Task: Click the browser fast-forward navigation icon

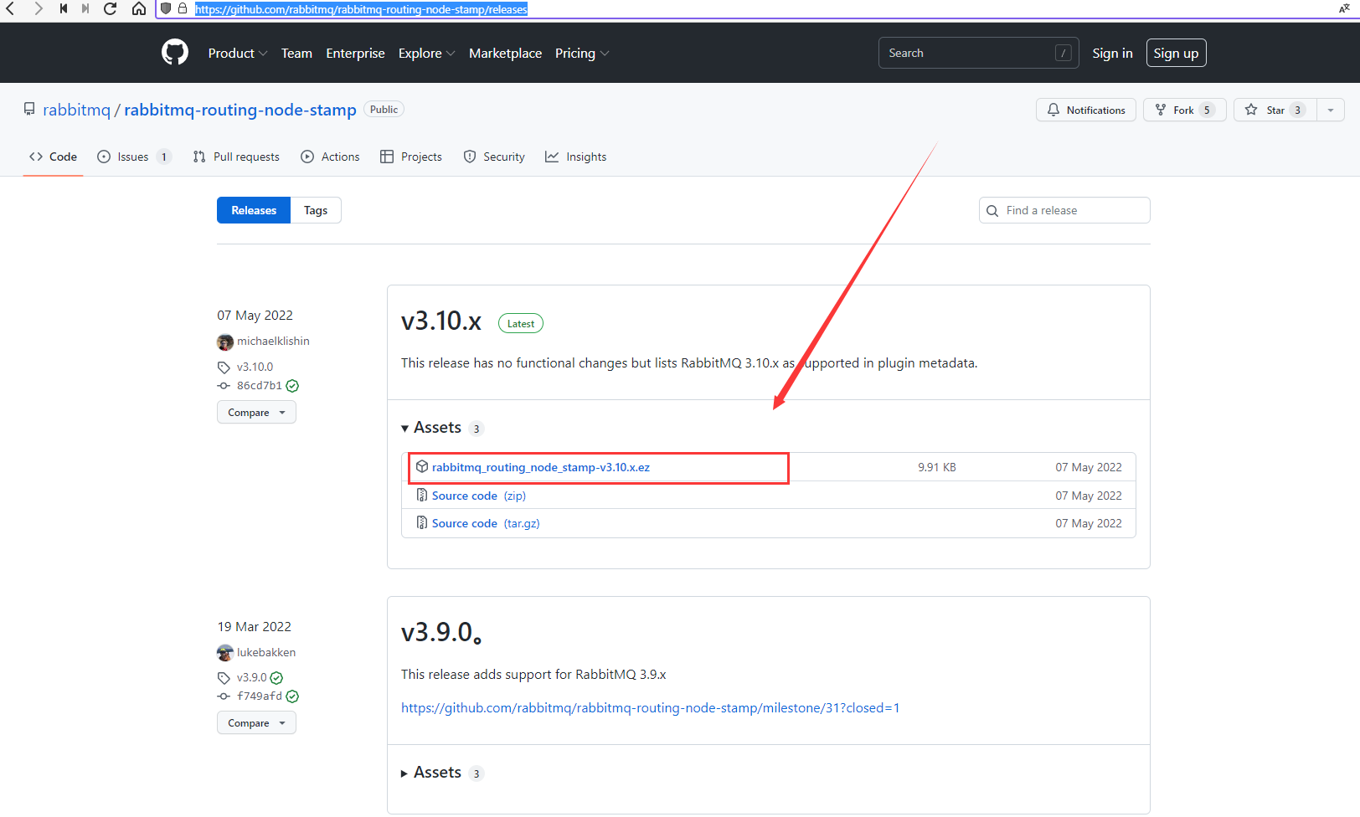Action: coord(85,8)
